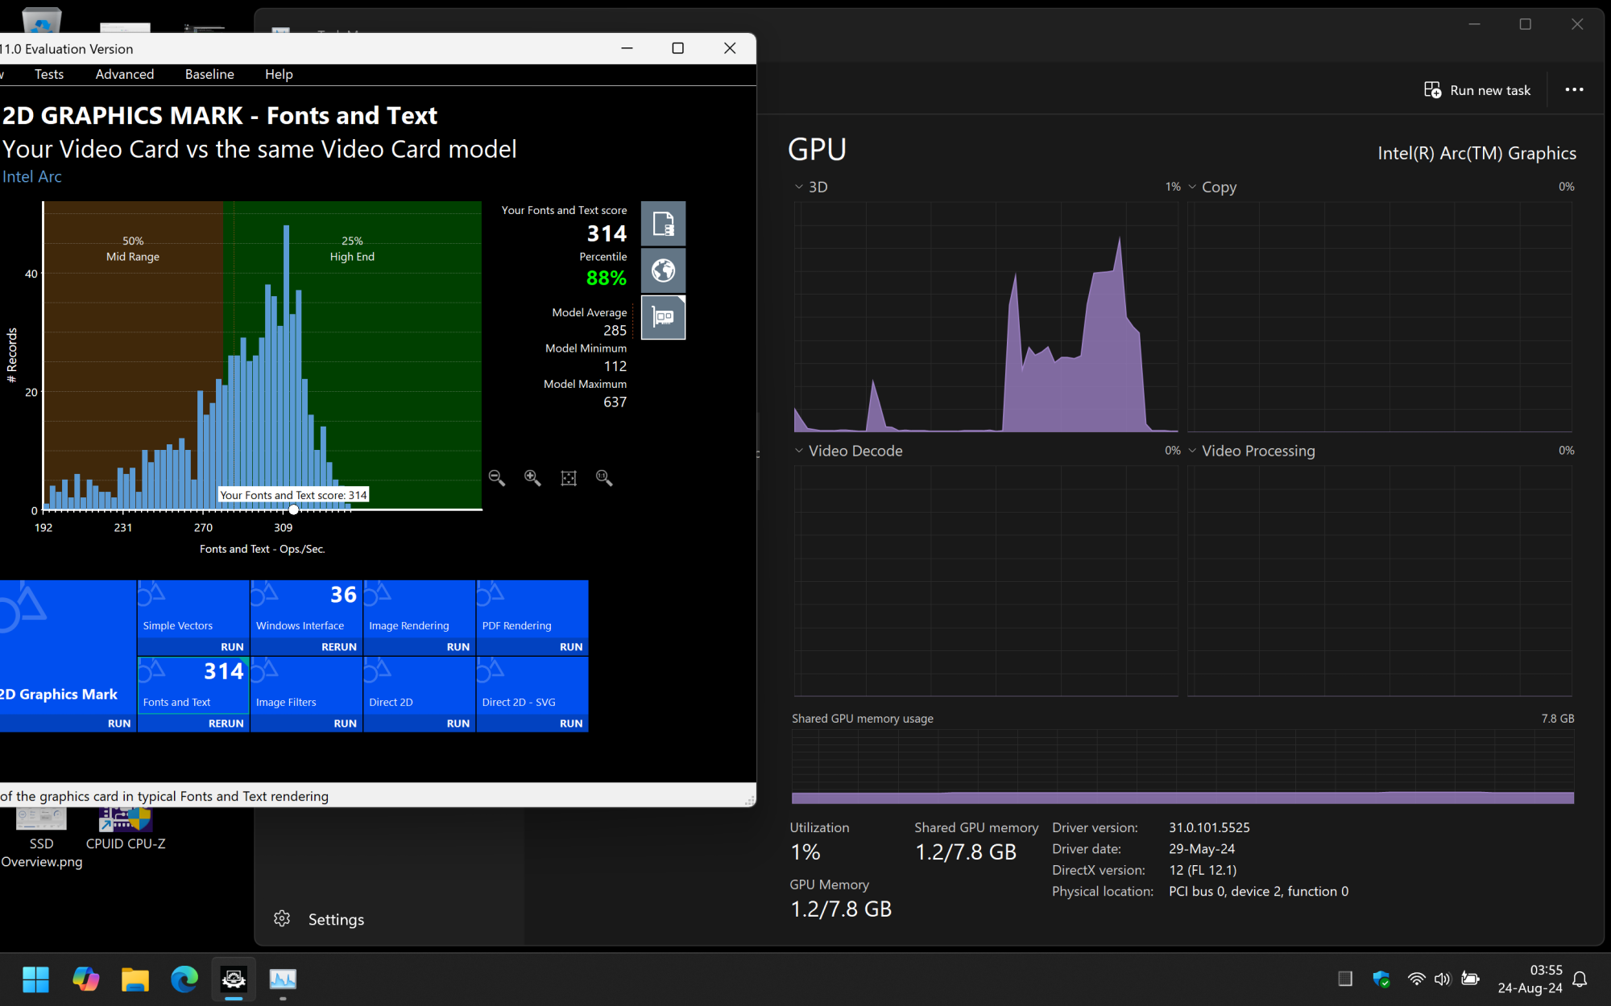Run the PDF Rendering test
Screen dimensions: 1611x1006
pyautogui.click(x=570, y=647)
